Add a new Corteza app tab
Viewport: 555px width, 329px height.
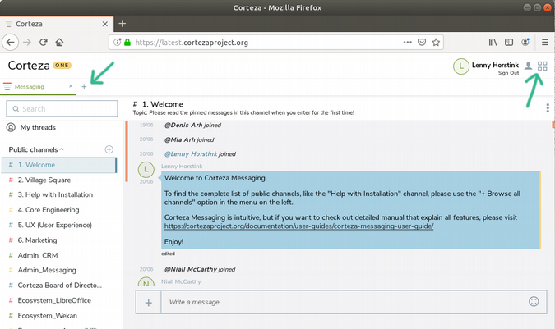84,86
